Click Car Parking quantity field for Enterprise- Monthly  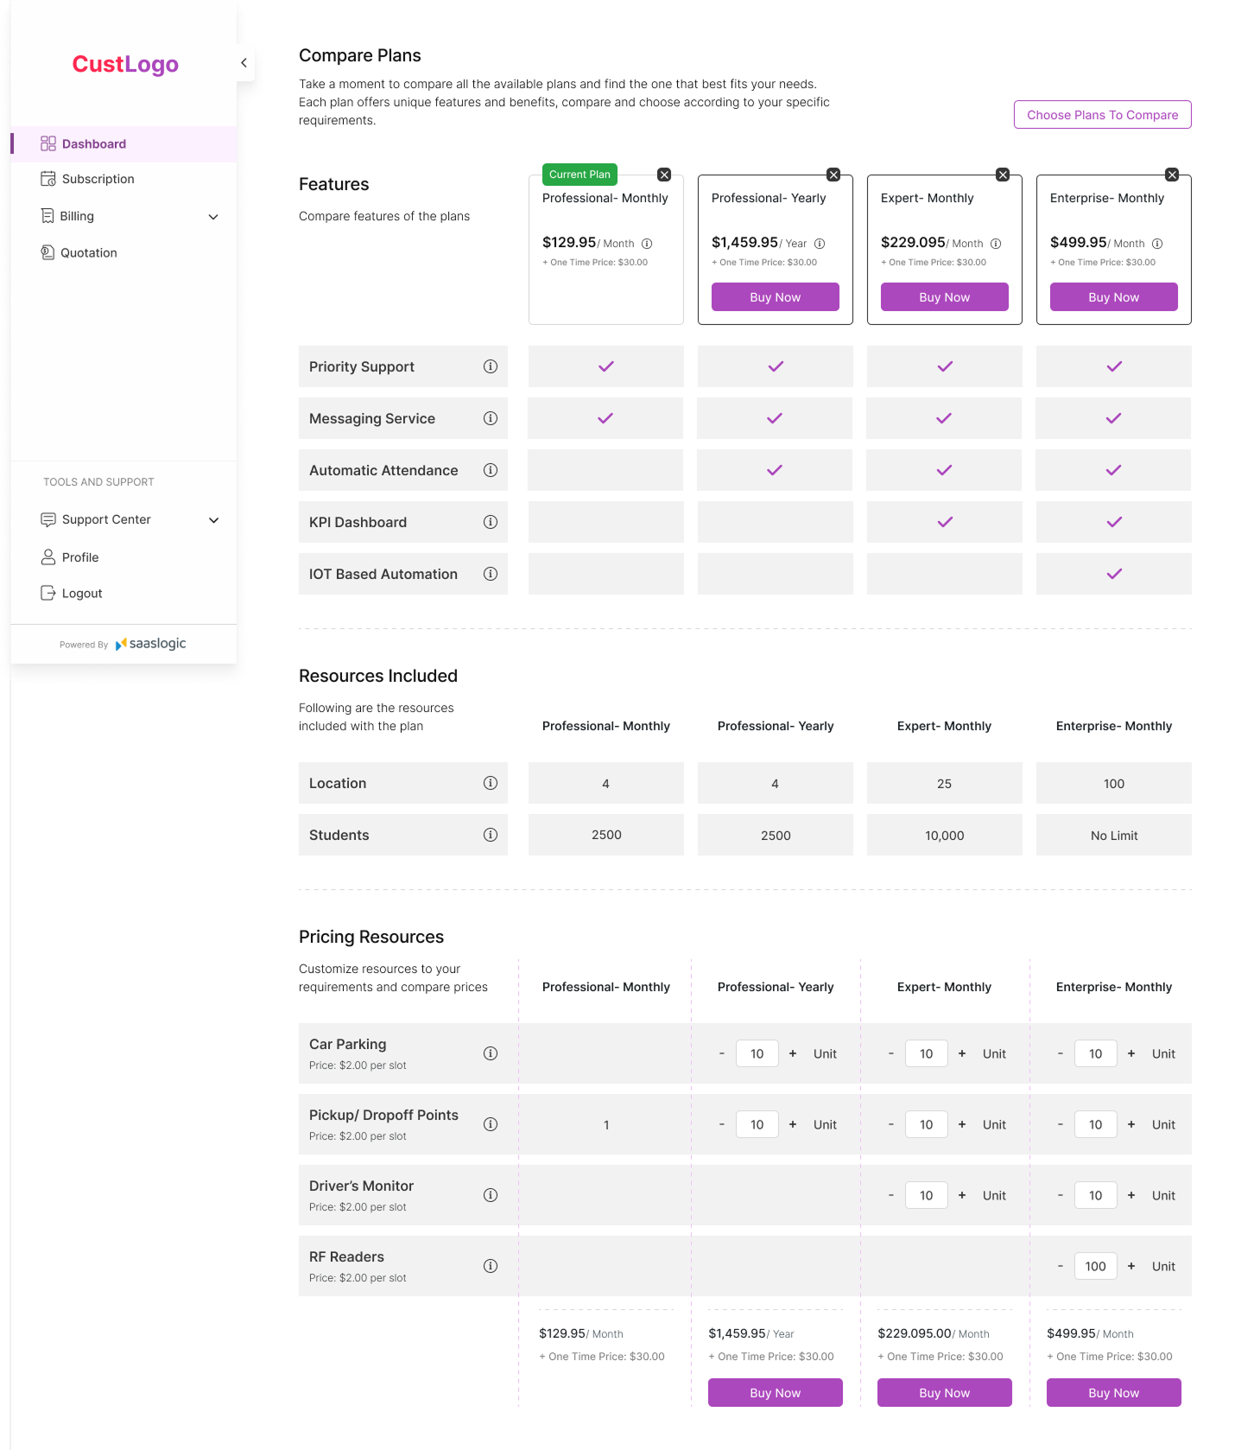click(x=1096, y=1053)
